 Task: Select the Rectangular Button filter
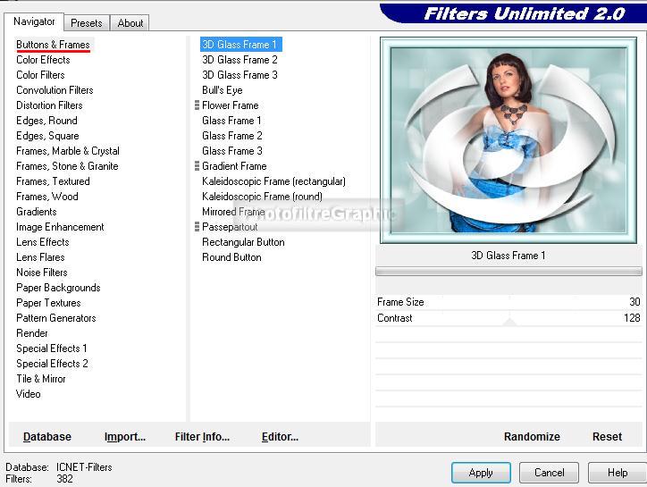[243, 242]
